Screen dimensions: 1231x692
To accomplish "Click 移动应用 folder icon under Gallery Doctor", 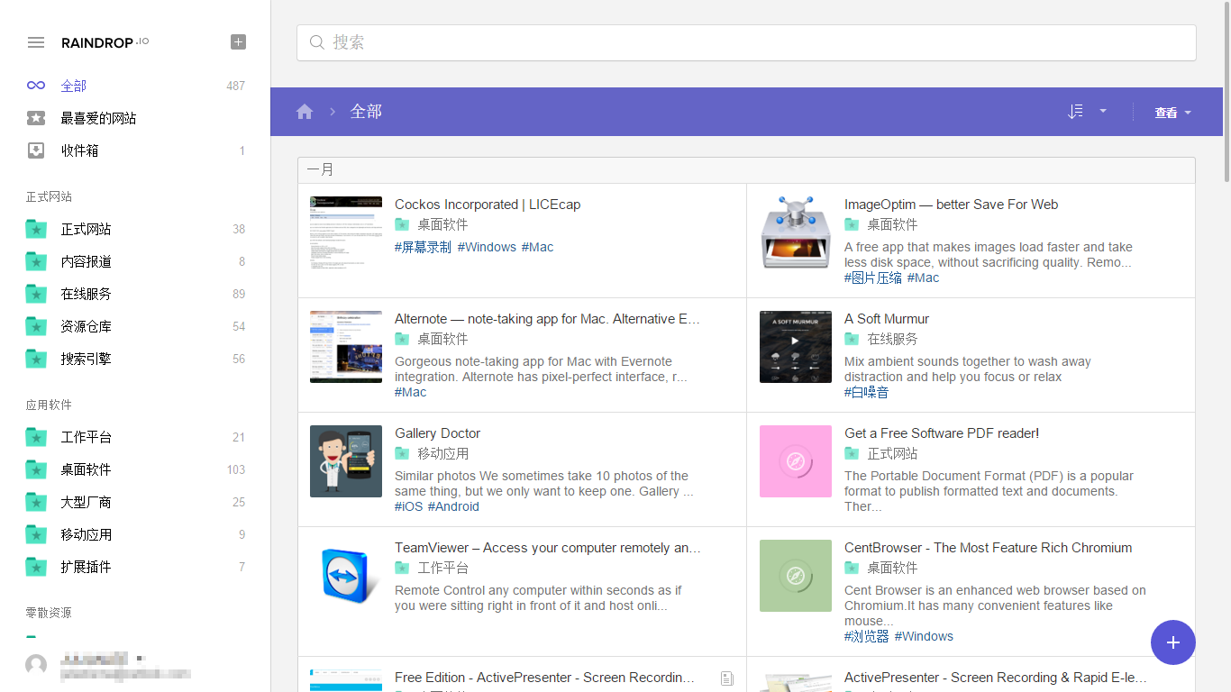I will point(402,453).
